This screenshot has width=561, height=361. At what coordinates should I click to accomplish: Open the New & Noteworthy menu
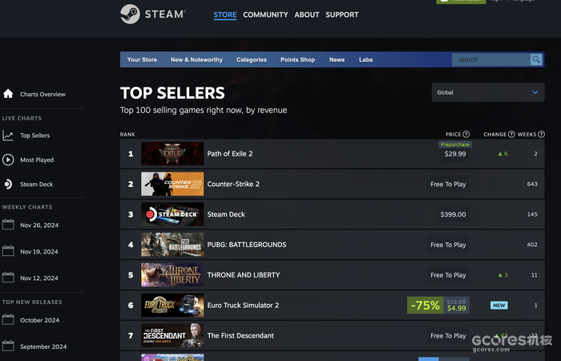click(x=196, y=60)
